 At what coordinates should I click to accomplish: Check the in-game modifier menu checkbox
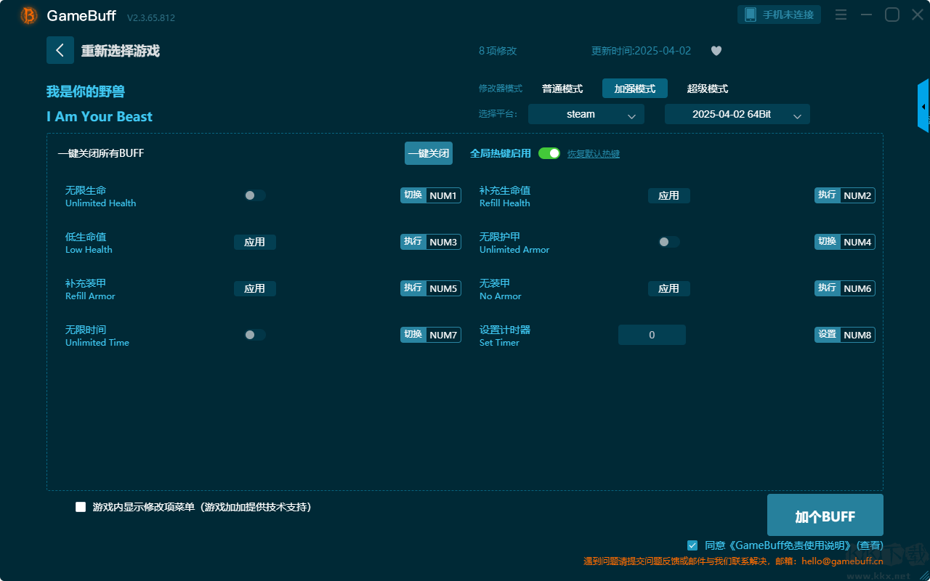81,507
